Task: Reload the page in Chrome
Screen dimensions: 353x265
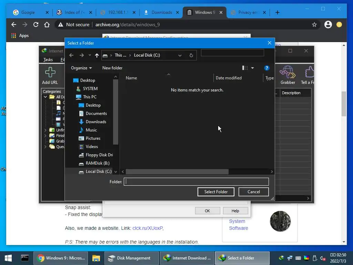Action: (x=36, y=24)
